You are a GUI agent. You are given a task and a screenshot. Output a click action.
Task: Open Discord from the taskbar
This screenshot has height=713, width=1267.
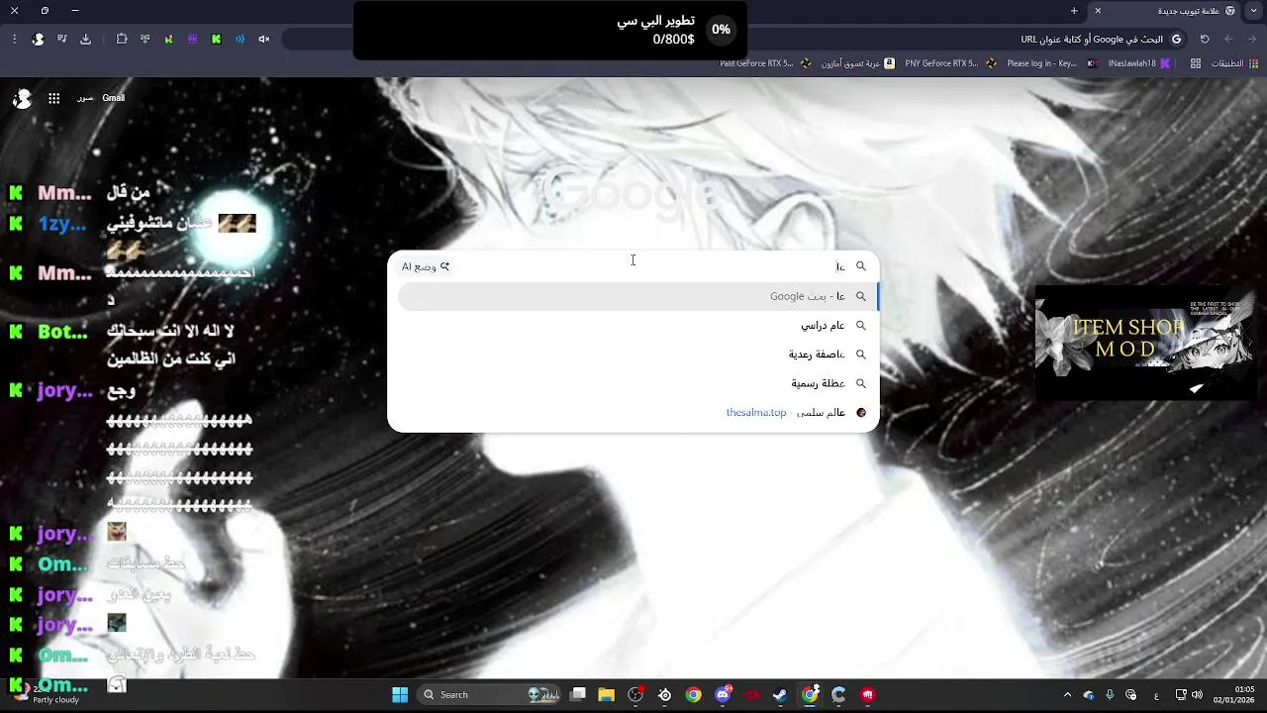point(723,695)
